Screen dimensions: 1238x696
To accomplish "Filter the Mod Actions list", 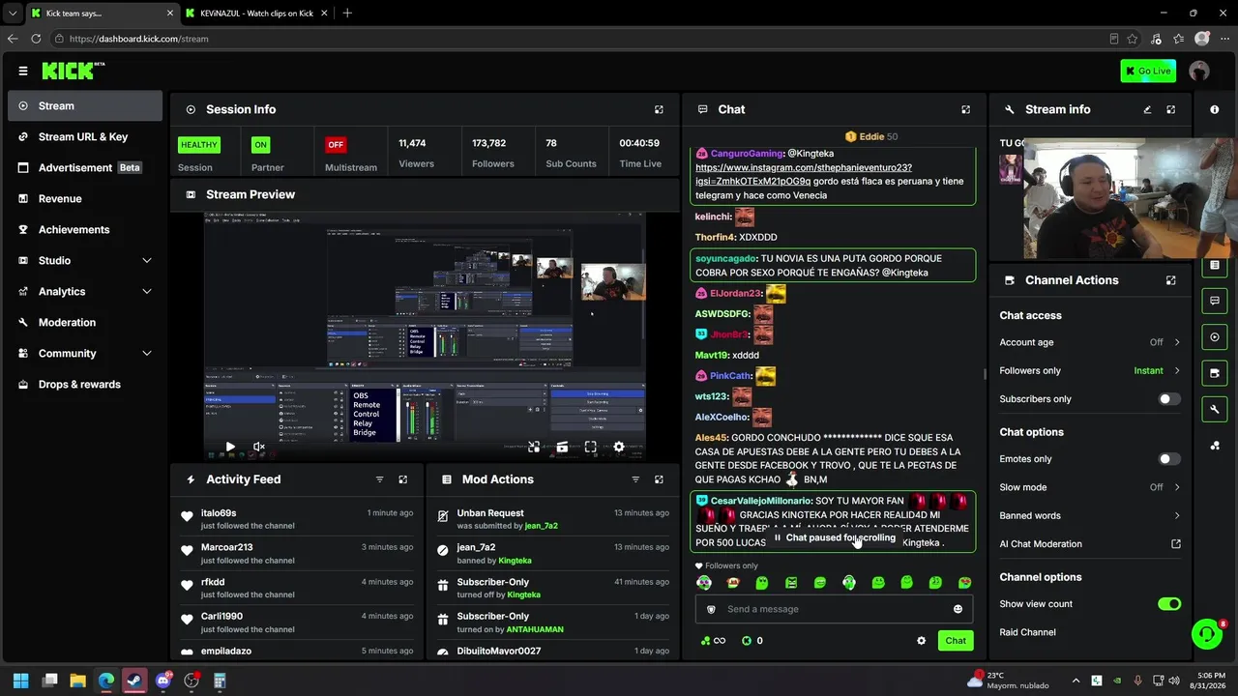I will point(635,479).
